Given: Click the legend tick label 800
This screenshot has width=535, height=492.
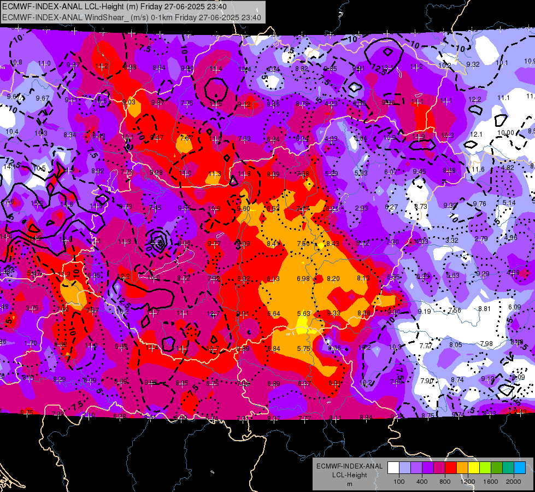Looking at the screenshot, I should coord(445,482).
